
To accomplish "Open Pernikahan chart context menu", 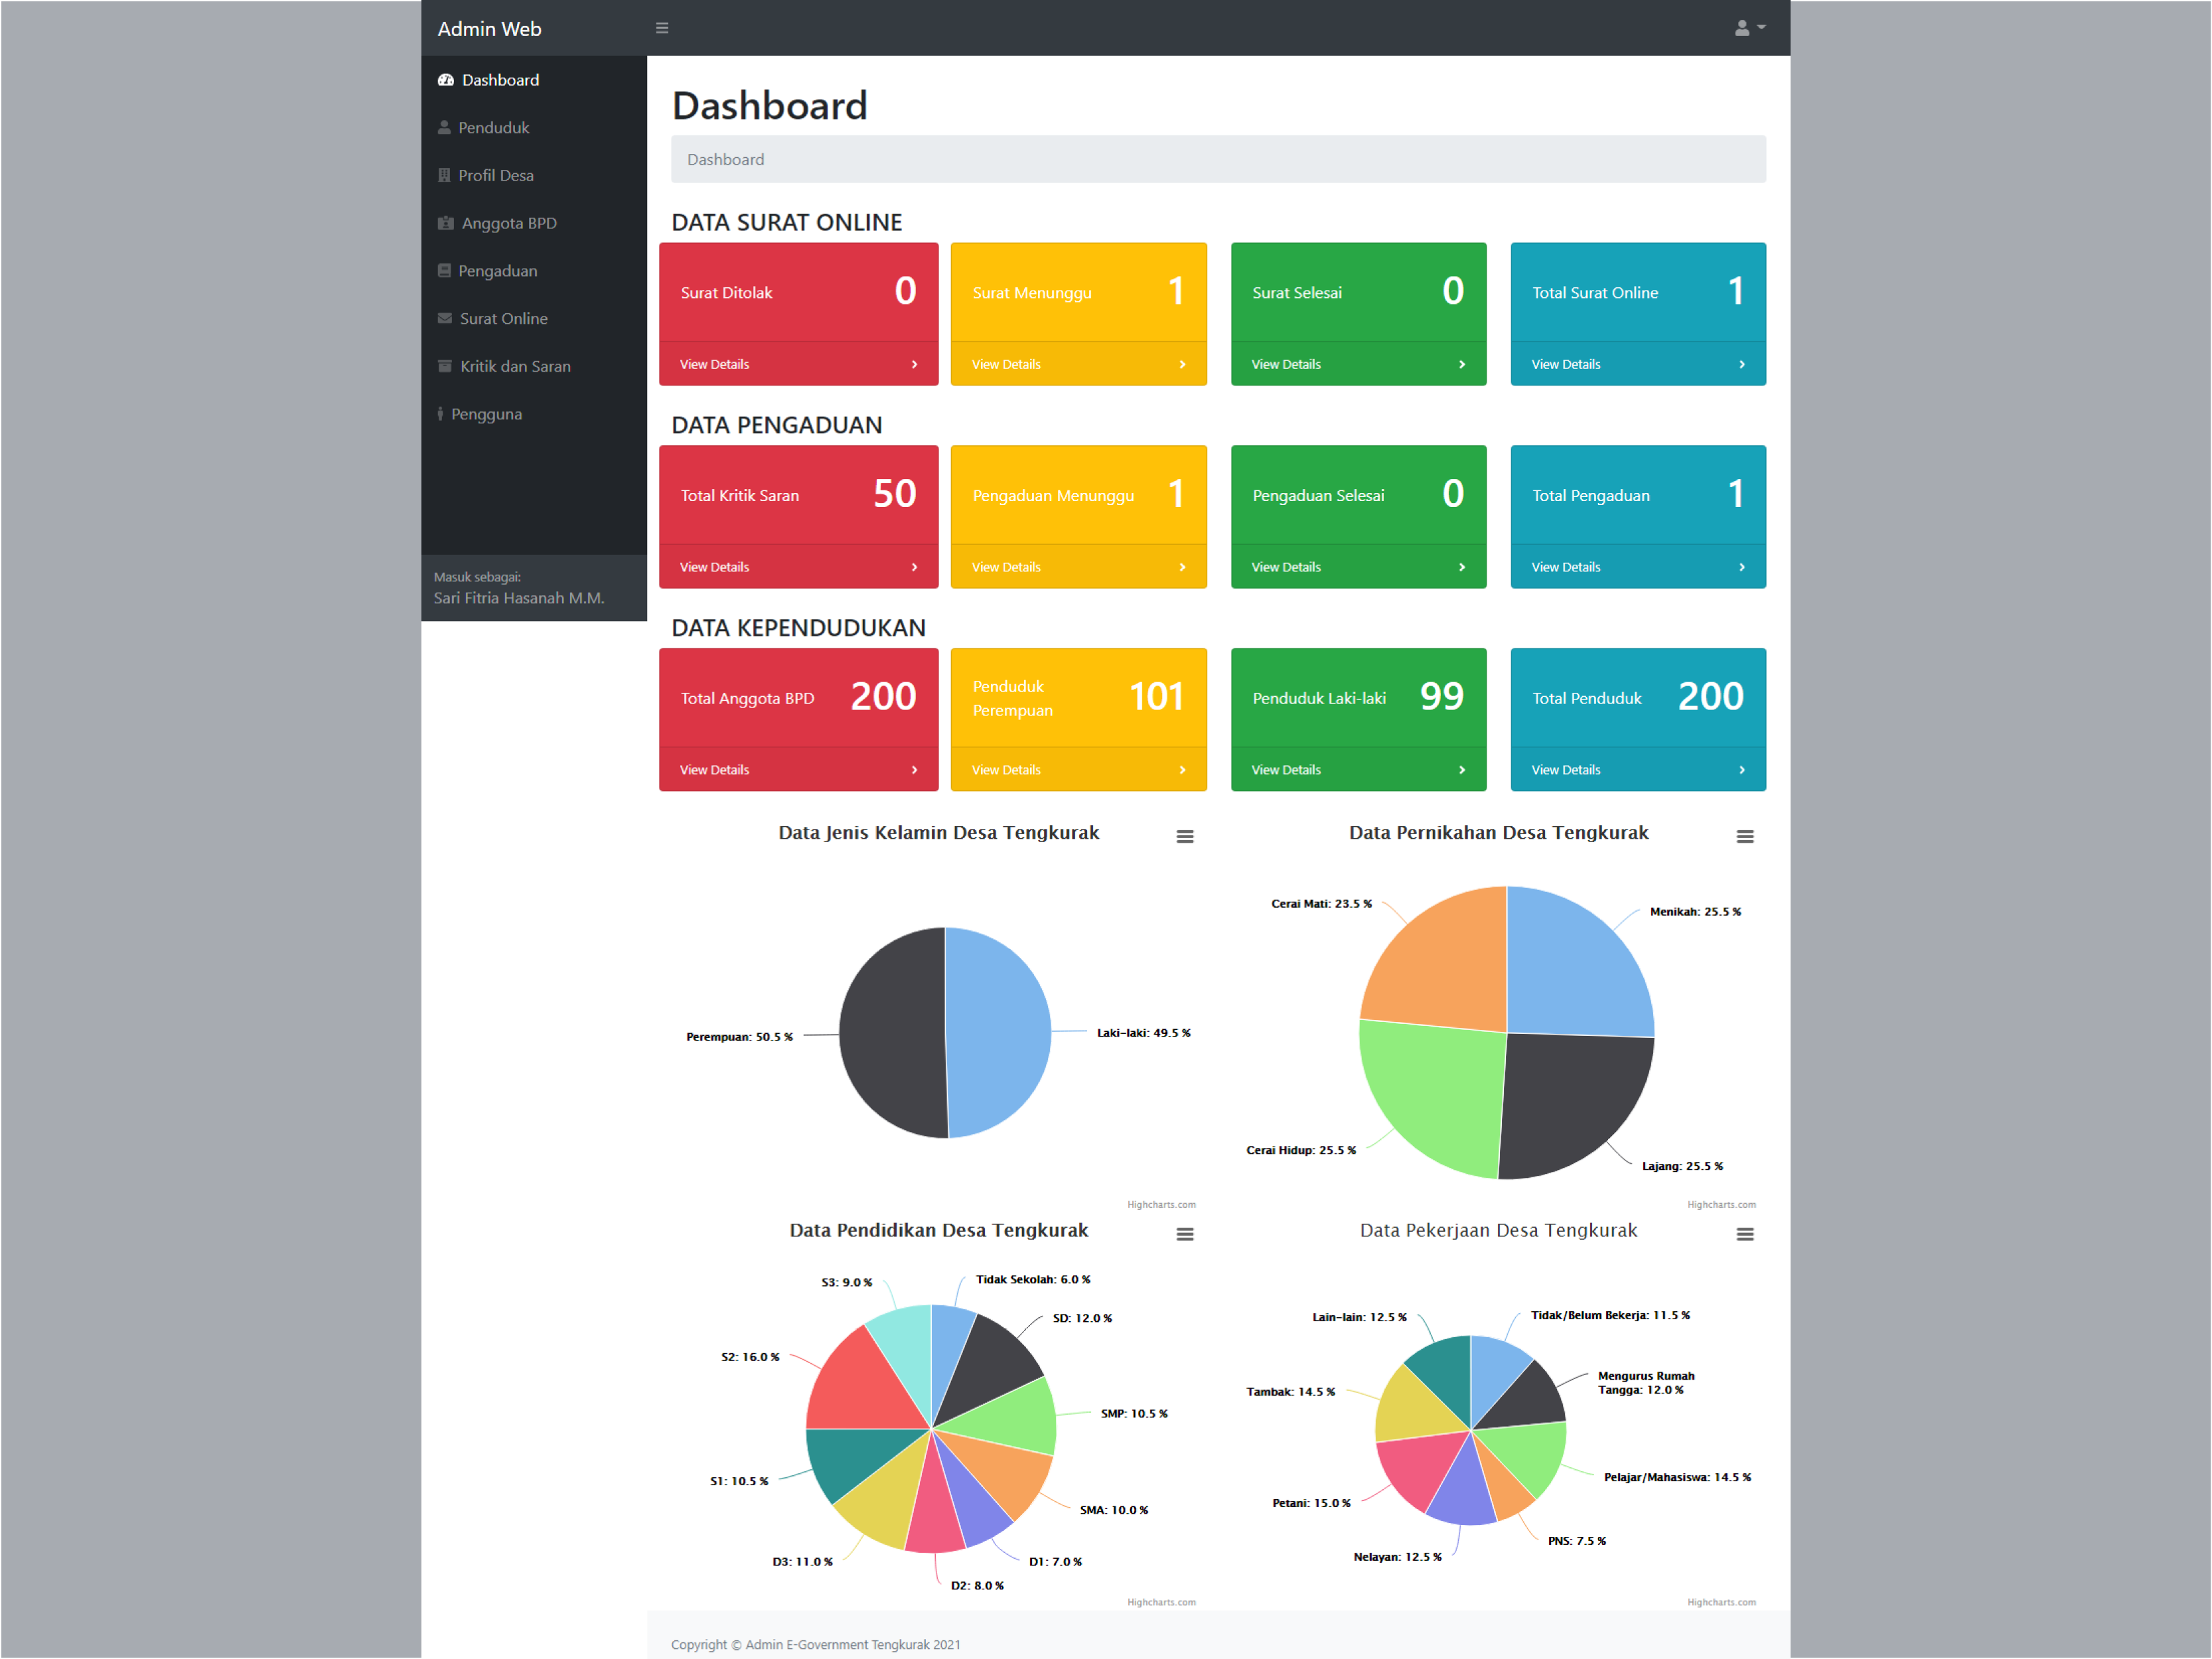I will [1746, 837].
